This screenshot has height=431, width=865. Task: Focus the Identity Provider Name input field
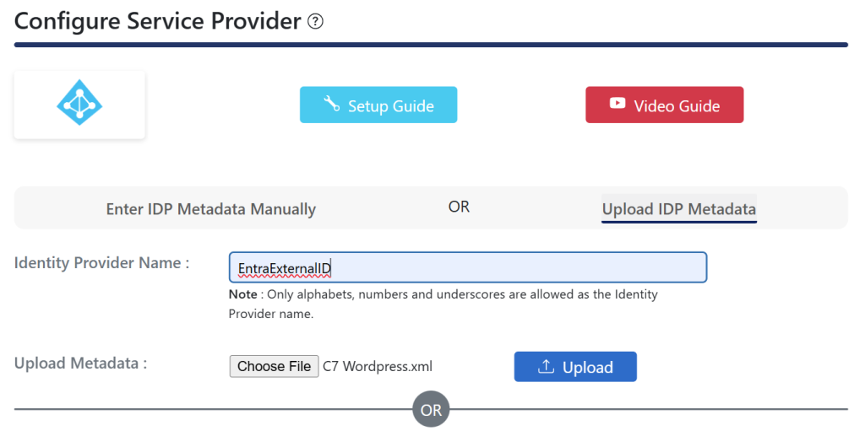(x=468, y=267)
